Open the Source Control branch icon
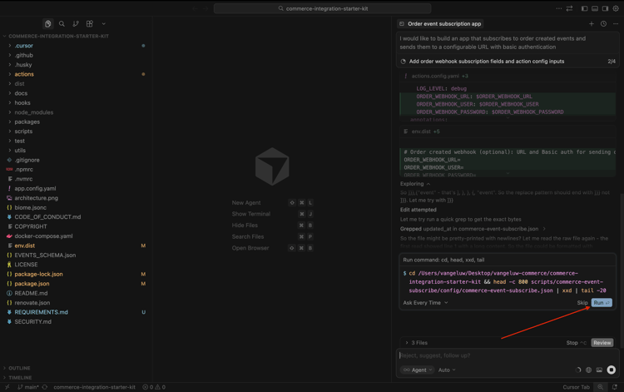This screenshot has width=624, height=392. [76, 24]
